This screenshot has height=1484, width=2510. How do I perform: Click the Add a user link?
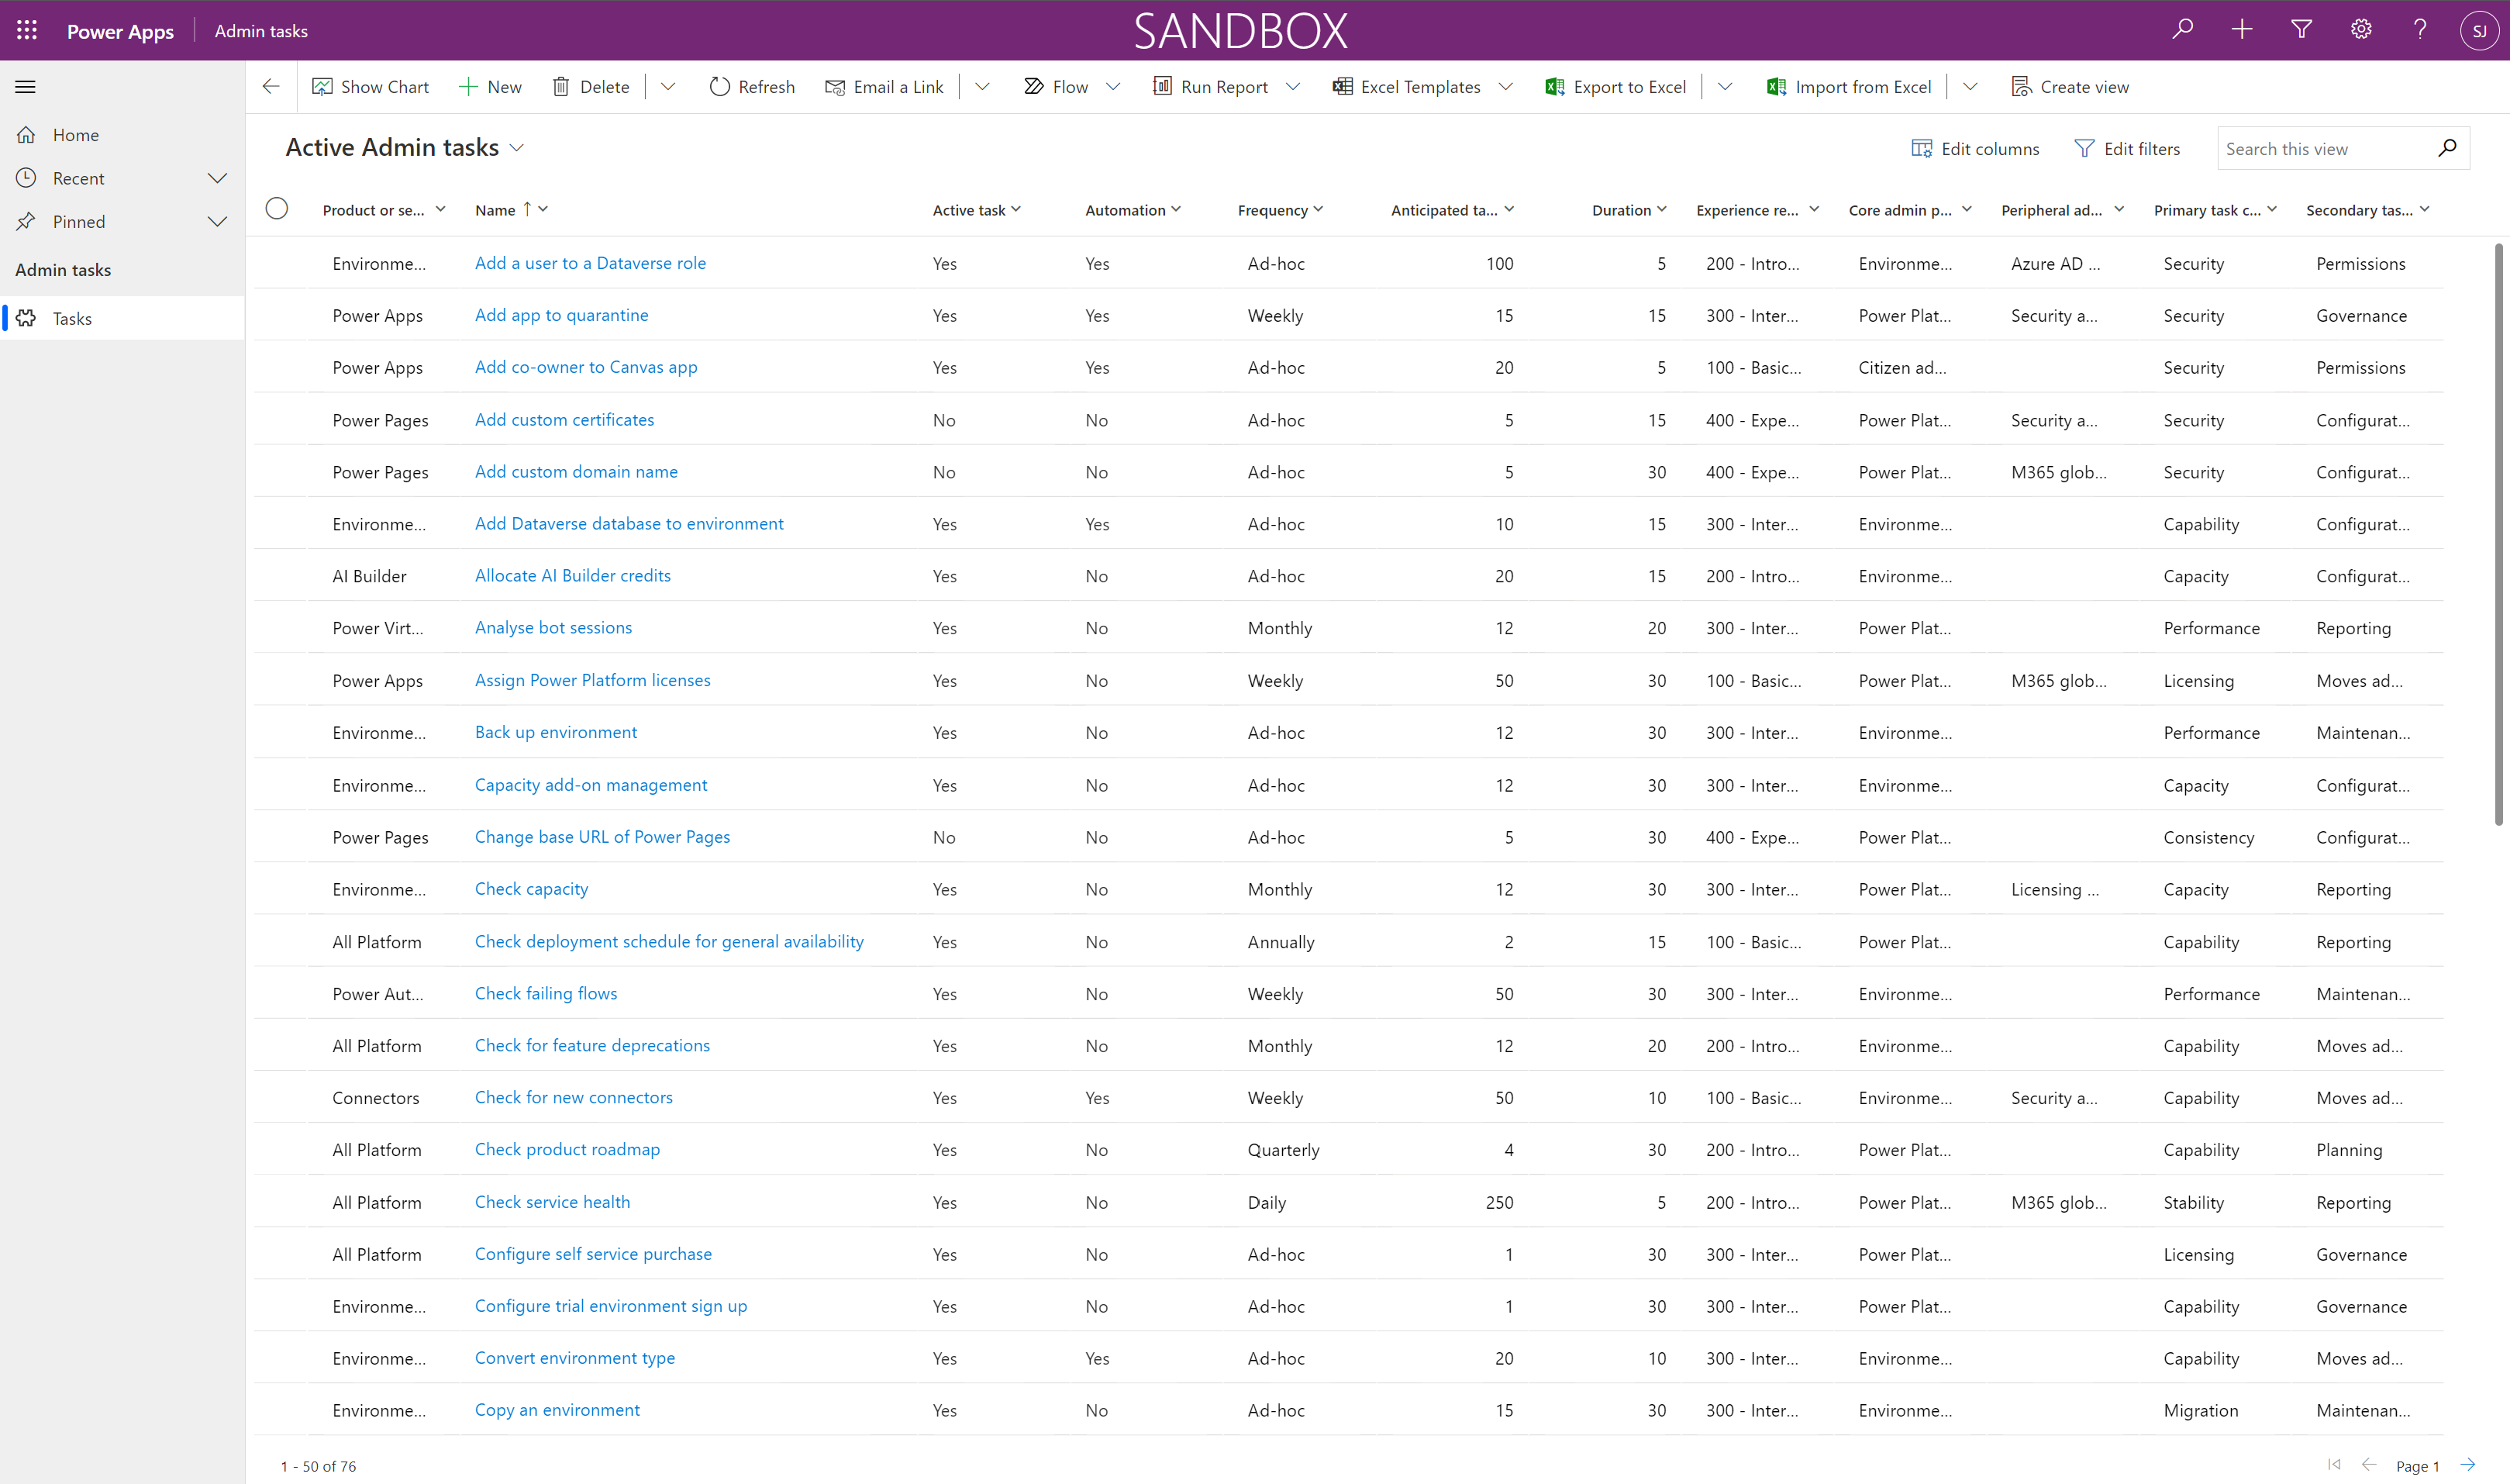click(x=590, y=261)
